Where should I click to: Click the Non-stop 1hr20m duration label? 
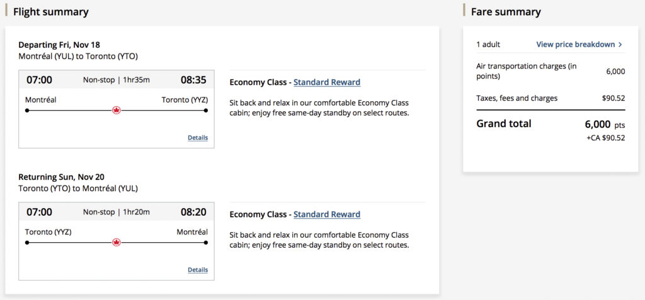click(117, 212)
